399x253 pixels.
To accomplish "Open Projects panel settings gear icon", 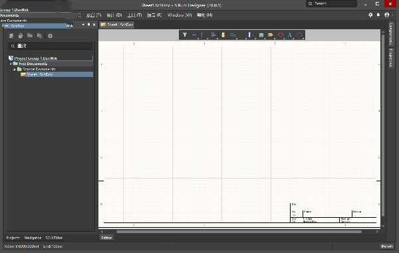I will click(x=50, y=36).
